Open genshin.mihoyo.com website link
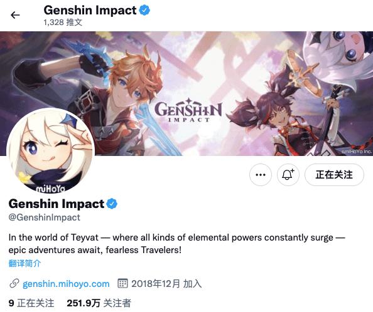This screenshot has width=373, height=312. coord(66,284)
